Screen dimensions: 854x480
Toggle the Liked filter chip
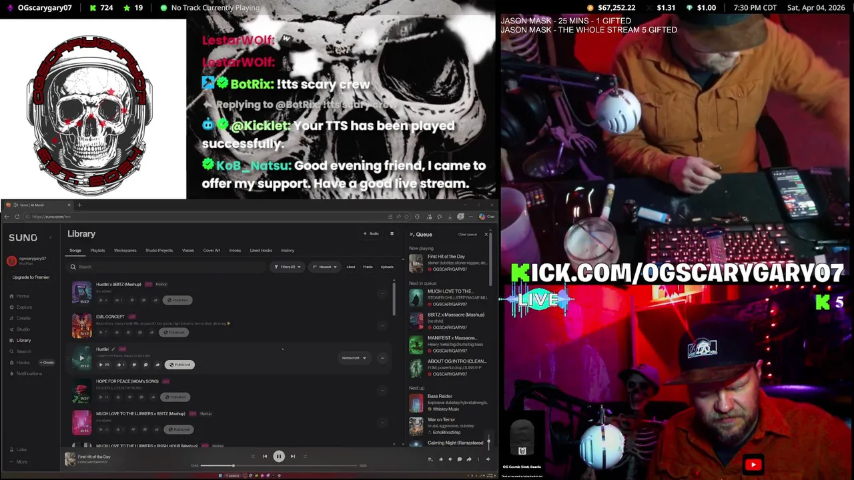[351, 267]
